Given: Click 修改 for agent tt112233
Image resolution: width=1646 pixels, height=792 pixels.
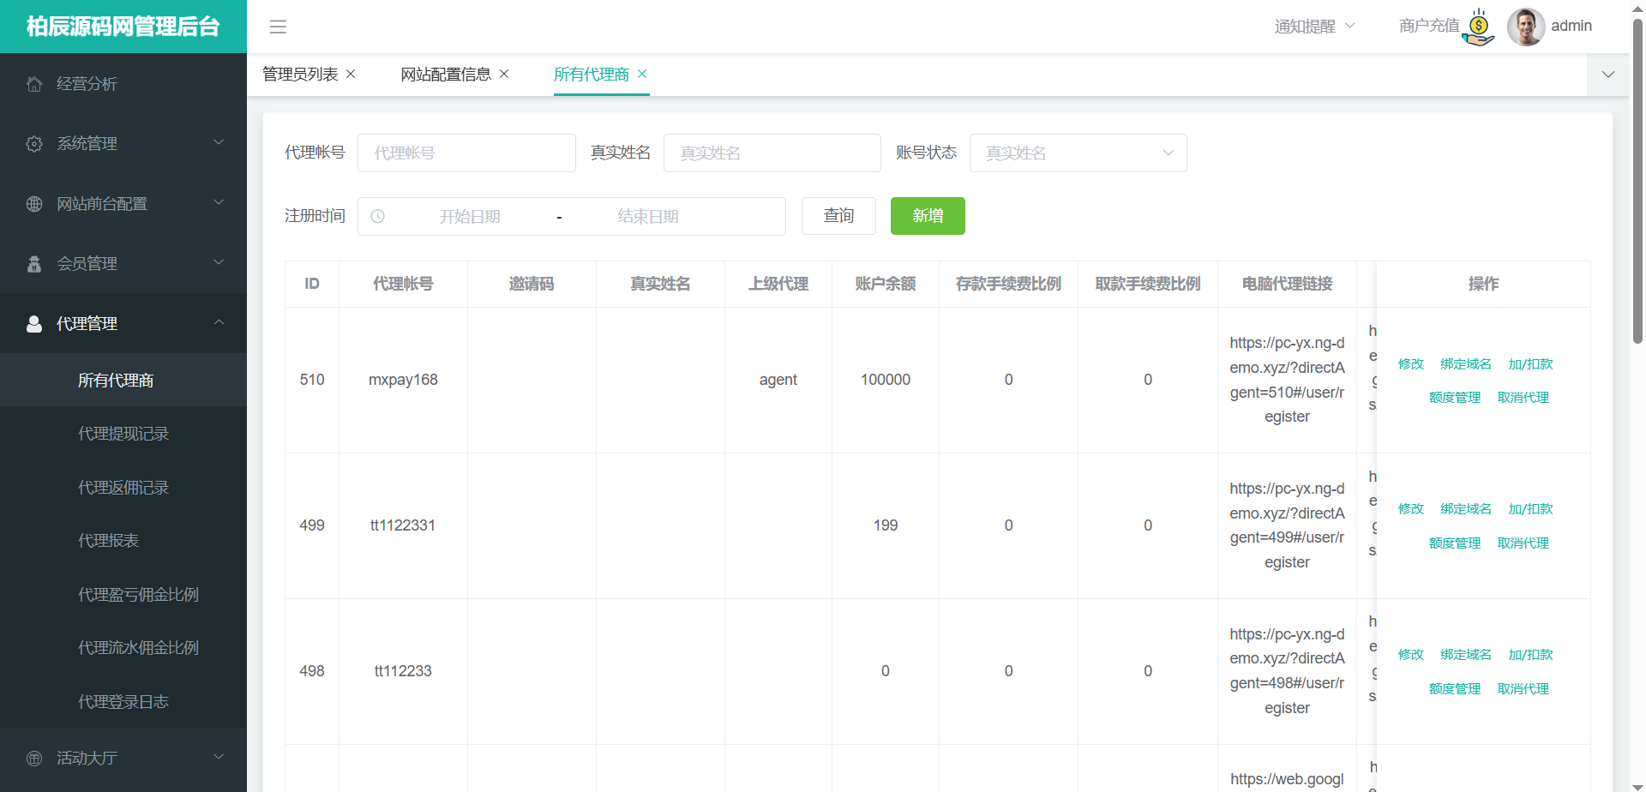Looking at the screenshot, I should pyautogui.click(x=1411, y=655).
